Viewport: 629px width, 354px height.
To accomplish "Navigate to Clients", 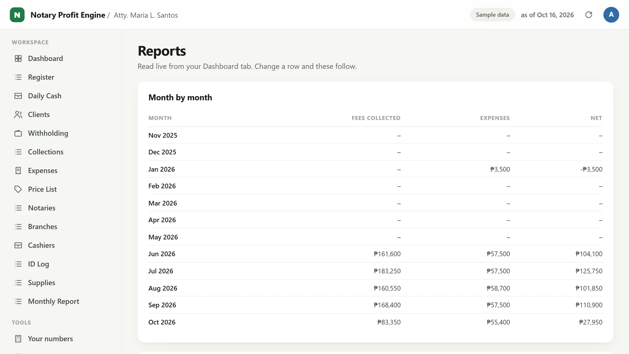I will coord(39,114).
